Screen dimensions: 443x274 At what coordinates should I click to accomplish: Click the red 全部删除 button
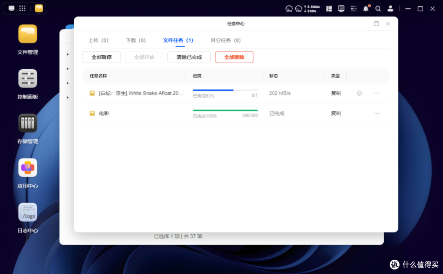[x=234, y=57]
